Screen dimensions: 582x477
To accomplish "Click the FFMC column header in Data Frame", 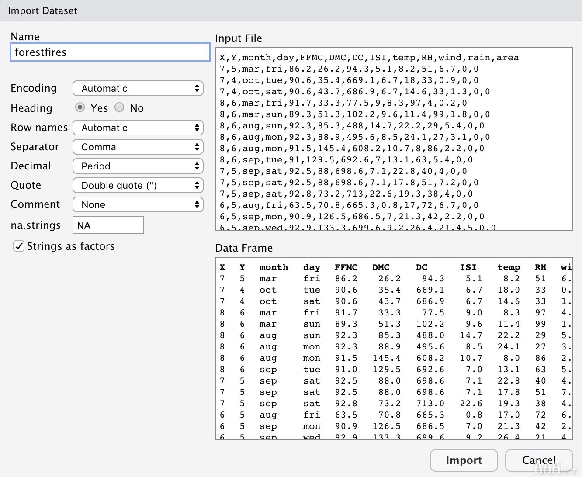I will pyautogui.click(x=346, y=267).
